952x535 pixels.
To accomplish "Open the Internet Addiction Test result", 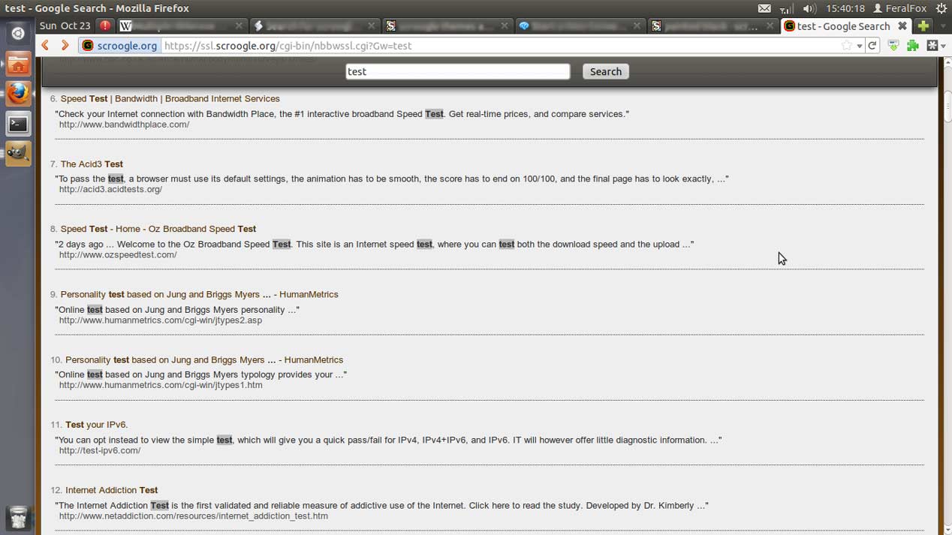I will [111, 490].
